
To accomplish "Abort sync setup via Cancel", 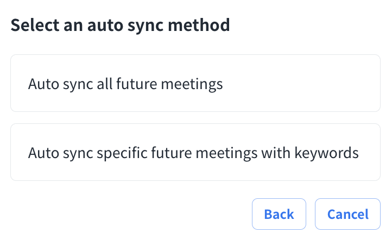I will (347, 214).
